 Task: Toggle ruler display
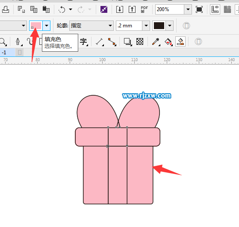[x=215, y=9]
